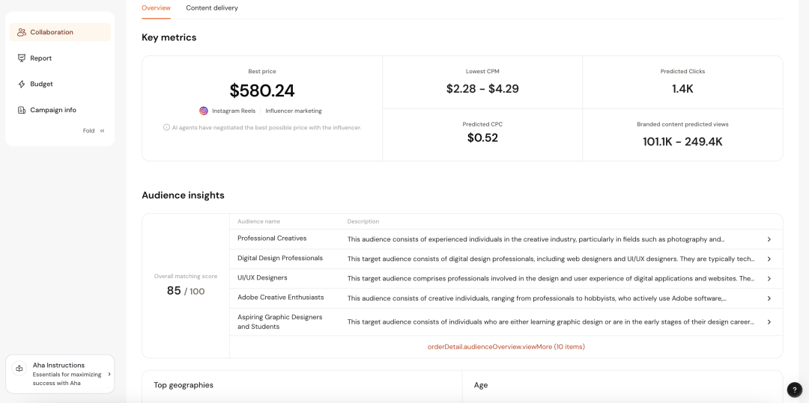Viewport: 809px width, 403px height.
Task: Expand the Professional Creatives audience row
Action: click(769, 239)
